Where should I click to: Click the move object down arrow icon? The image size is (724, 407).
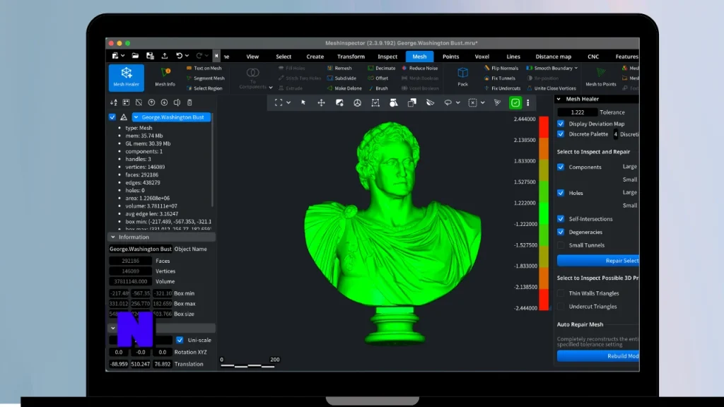[164, 102]
